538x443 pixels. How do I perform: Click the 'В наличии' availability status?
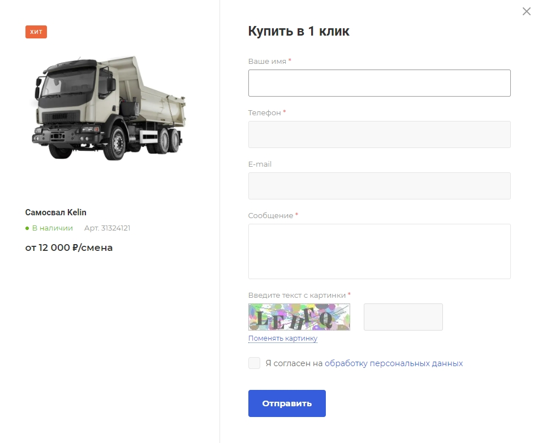[x=49, y=228]
